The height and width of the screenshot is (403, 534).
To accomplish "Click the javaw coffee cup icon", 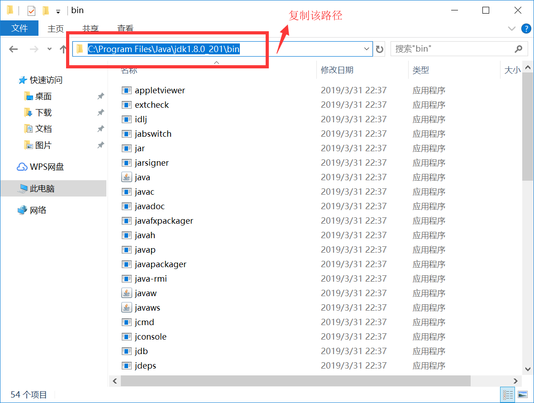I will [126, 293].
